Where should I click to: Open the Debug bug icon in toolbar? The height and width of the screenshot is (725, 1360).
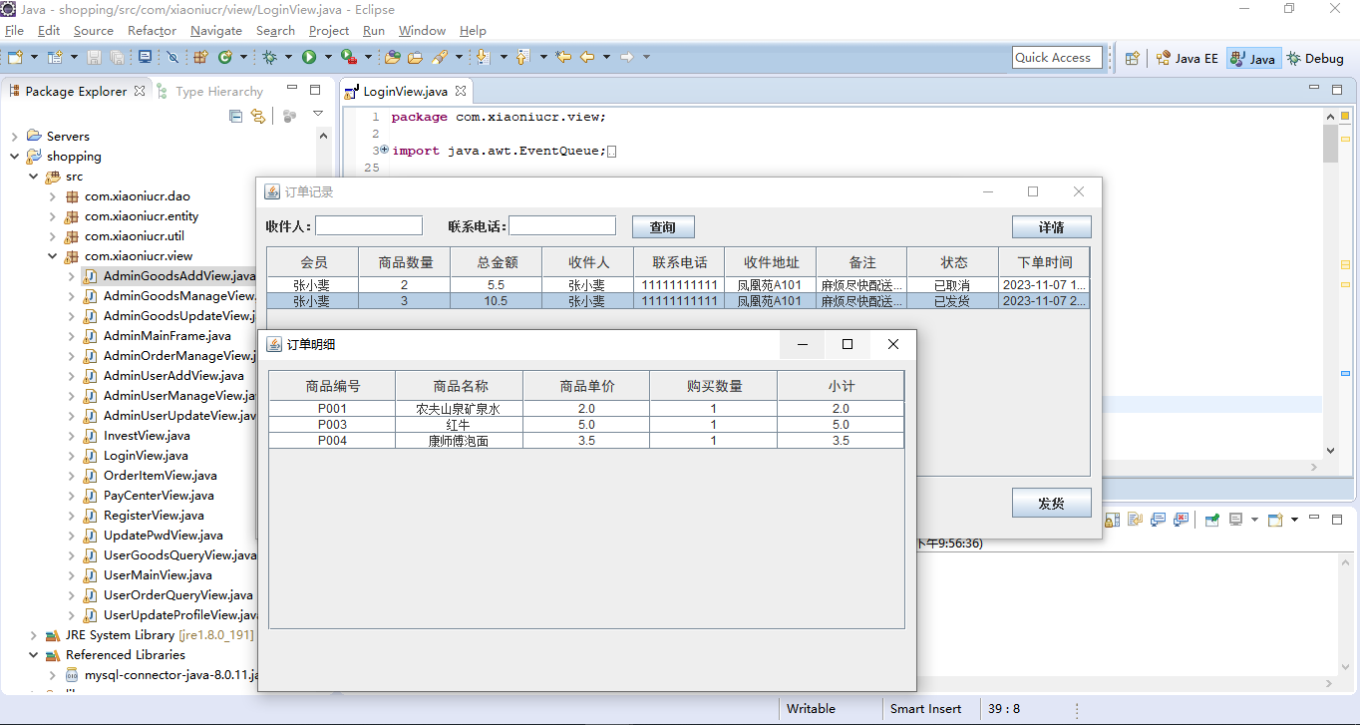(x=269, y=57)
